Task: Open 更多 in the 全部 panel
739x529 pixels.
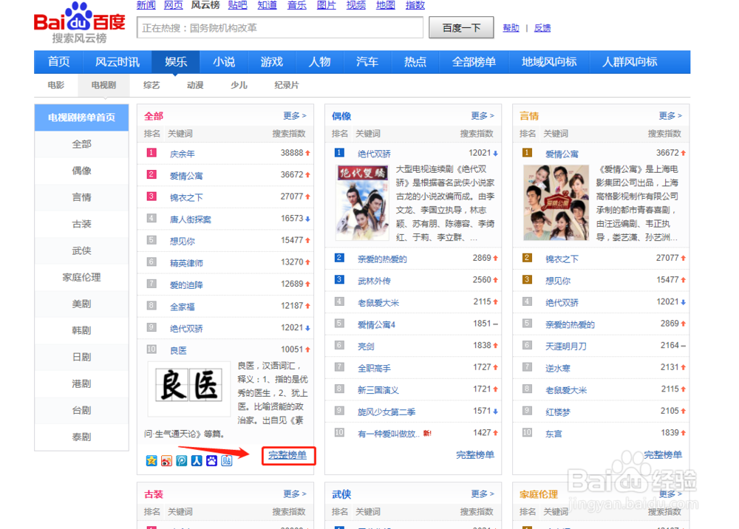Action: (x=295, y=116)
